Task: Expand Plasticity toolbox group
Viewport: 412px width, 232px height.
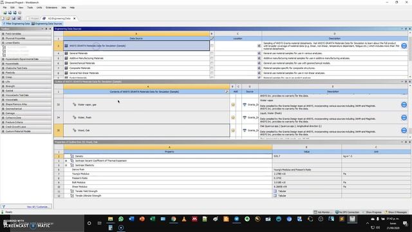Action: 3,73
